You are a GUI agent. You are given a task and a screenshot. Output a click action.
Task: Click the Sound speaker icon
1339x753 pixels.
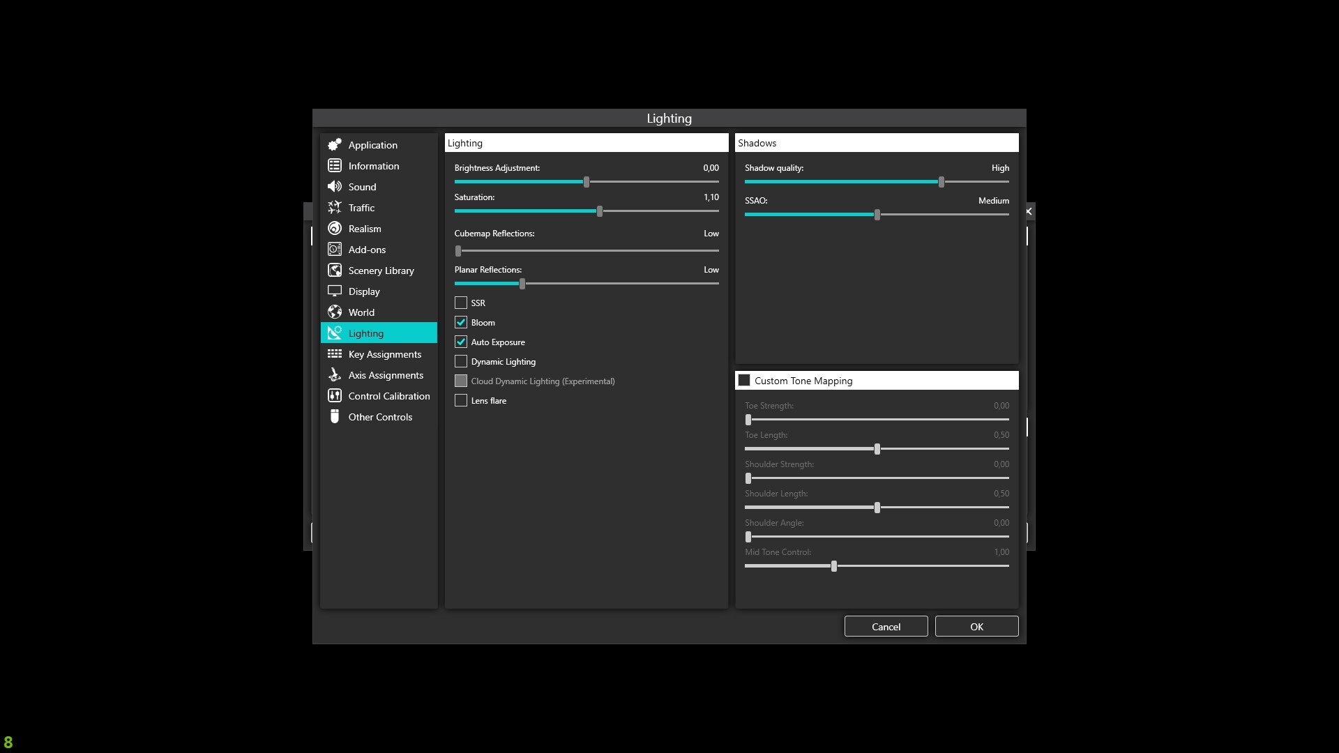[335, 187]
